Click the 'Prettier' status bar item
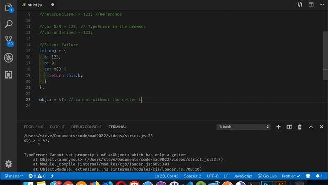The width and height of the screenshot is (328, 185). [291, 176]
